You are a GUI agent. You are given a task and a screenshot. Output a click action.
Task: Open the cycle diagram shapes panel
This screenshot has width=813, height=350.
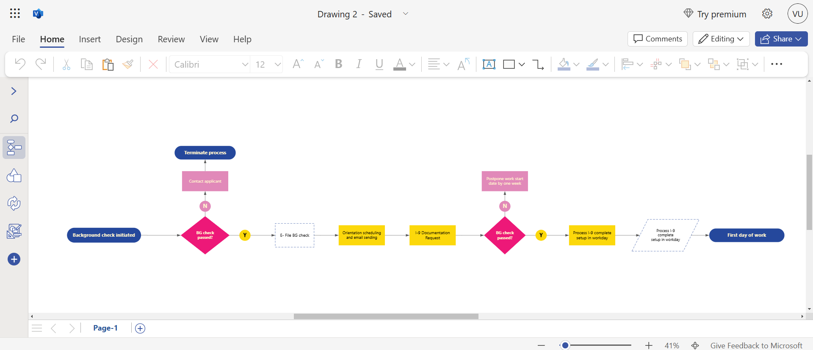pyautogui.click(x=14, y=203)
